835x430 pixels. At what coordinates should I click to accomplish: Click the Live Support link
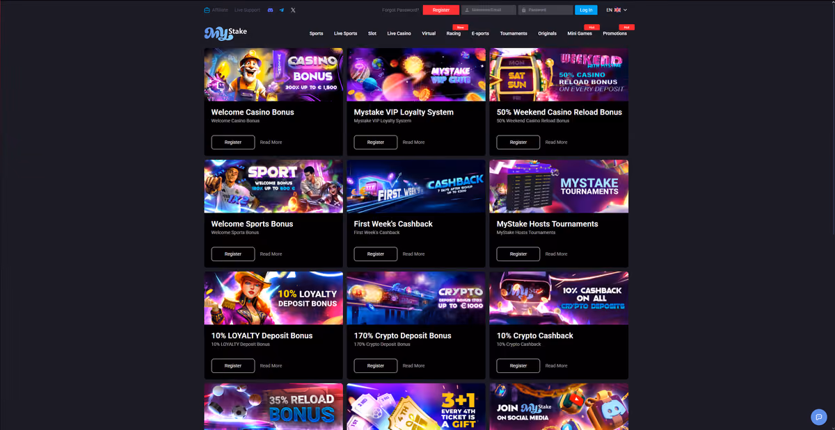(247, 10)
